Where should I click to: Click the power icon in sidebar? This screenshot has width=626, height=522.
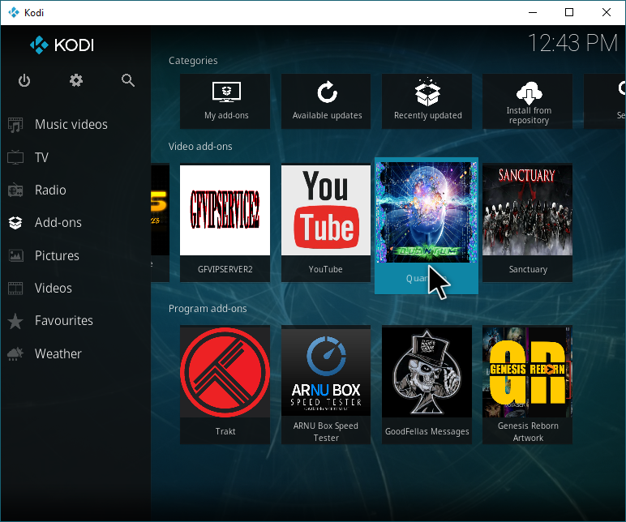(24, 80)
